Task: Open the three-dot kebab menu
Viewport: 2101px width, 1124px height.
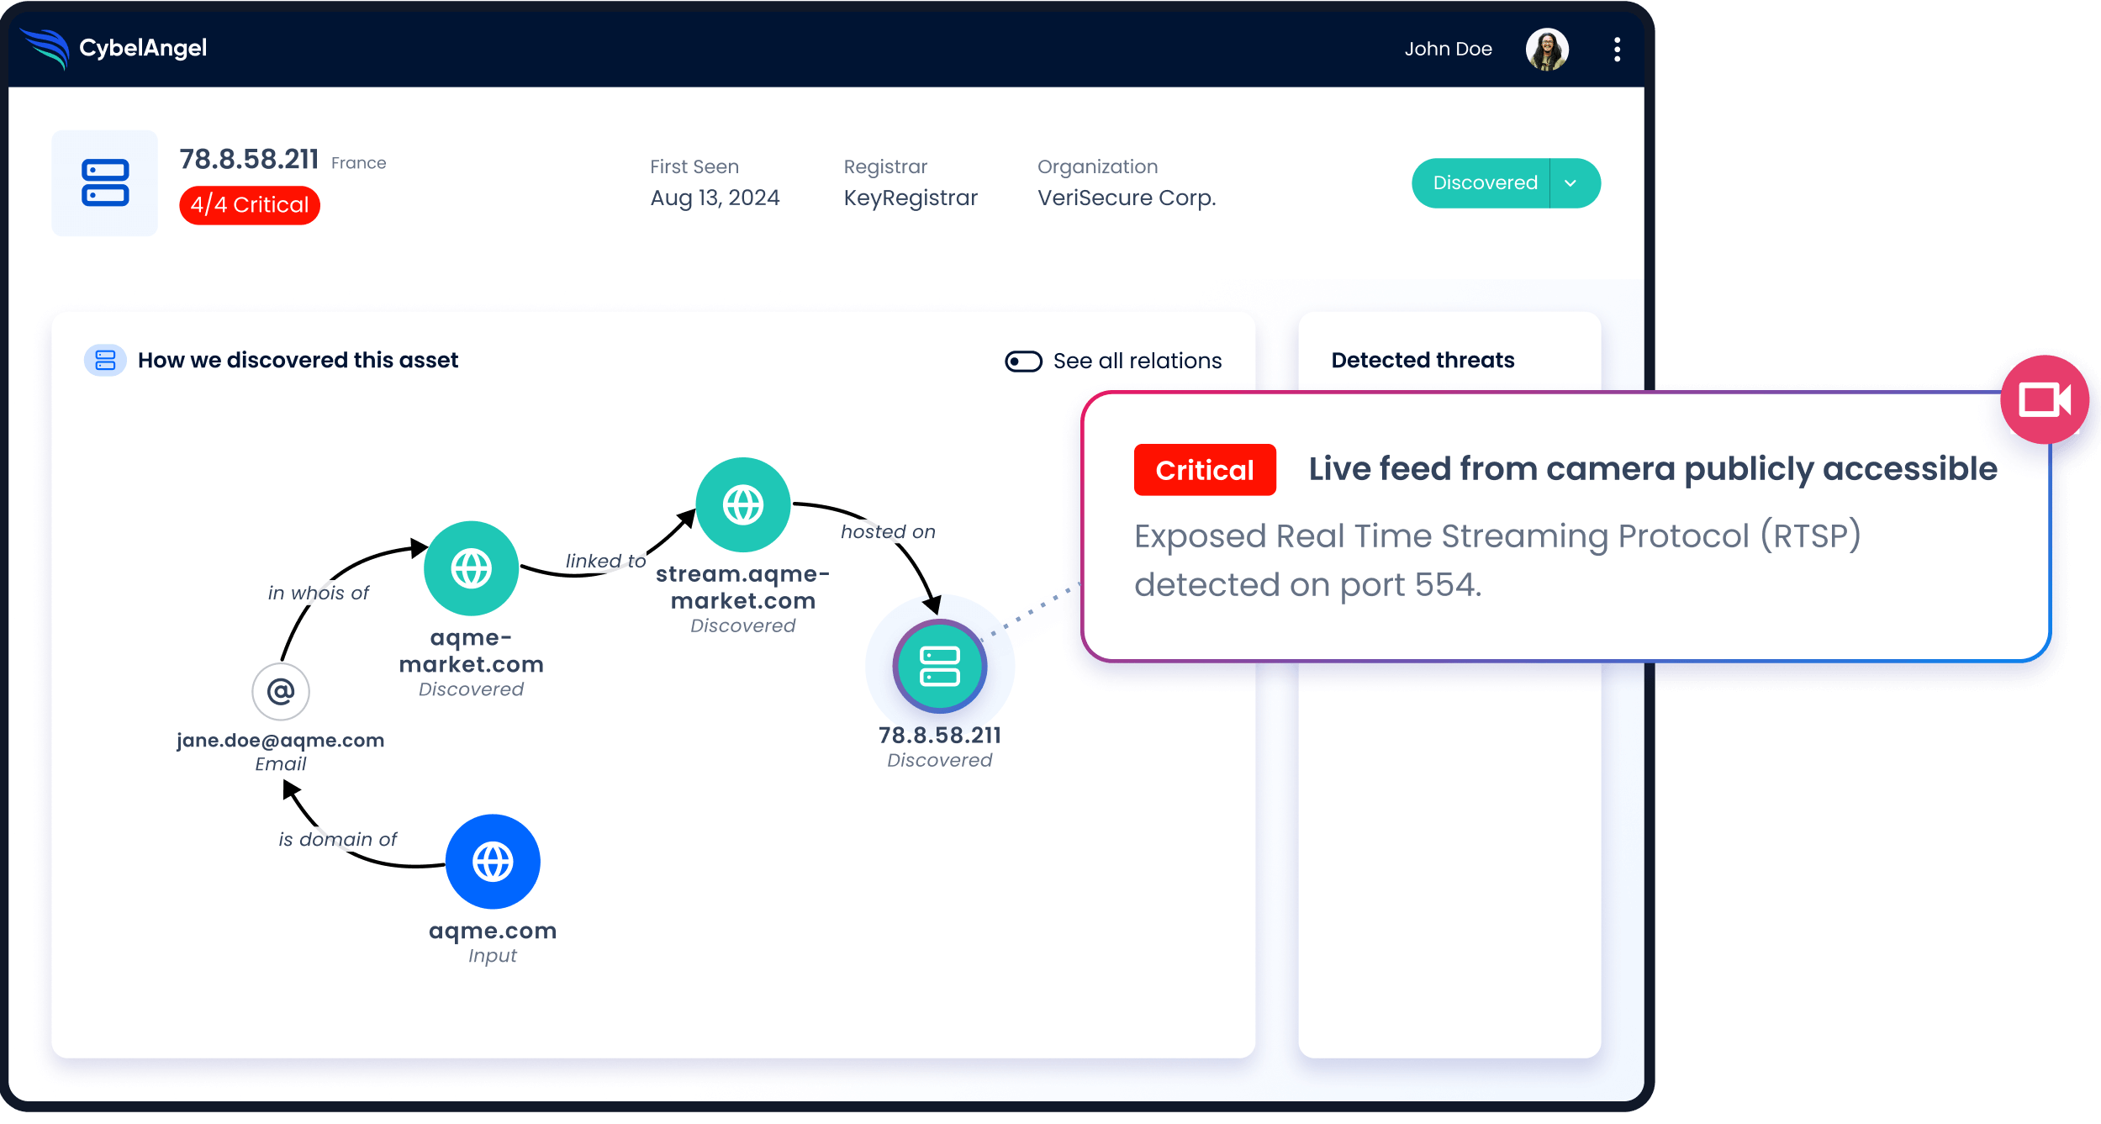Action: 1616,50
